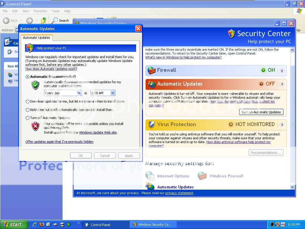Click the Turn on Automatic Updates button
Viewport: 305px width, 229px height.
(261, 112)
